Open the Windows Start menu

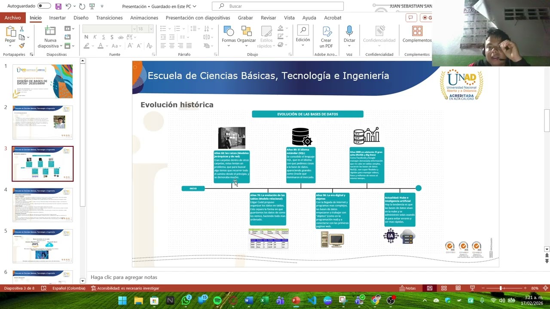(x=122, y=300)
